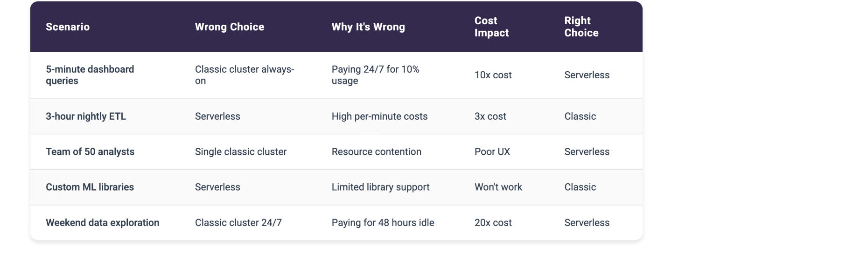Click the Resource contention cell
853x261 pixels.
(x=377, y=152)
